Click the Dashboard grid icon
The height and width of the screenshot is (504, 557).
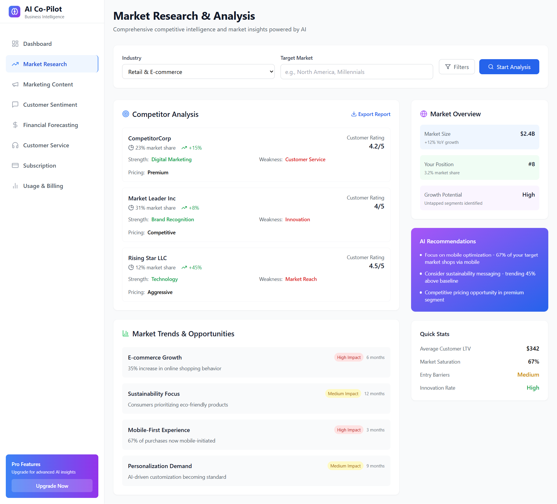(15, 44)
